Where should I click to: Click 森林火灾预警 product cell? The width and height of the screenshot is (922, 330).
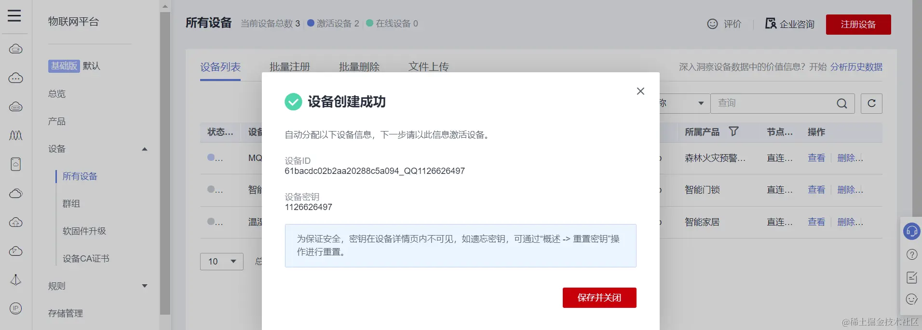coord(715,158)
